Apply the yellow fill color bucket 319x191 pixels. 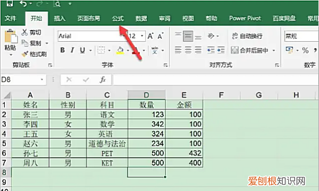[x=120, y=50]
